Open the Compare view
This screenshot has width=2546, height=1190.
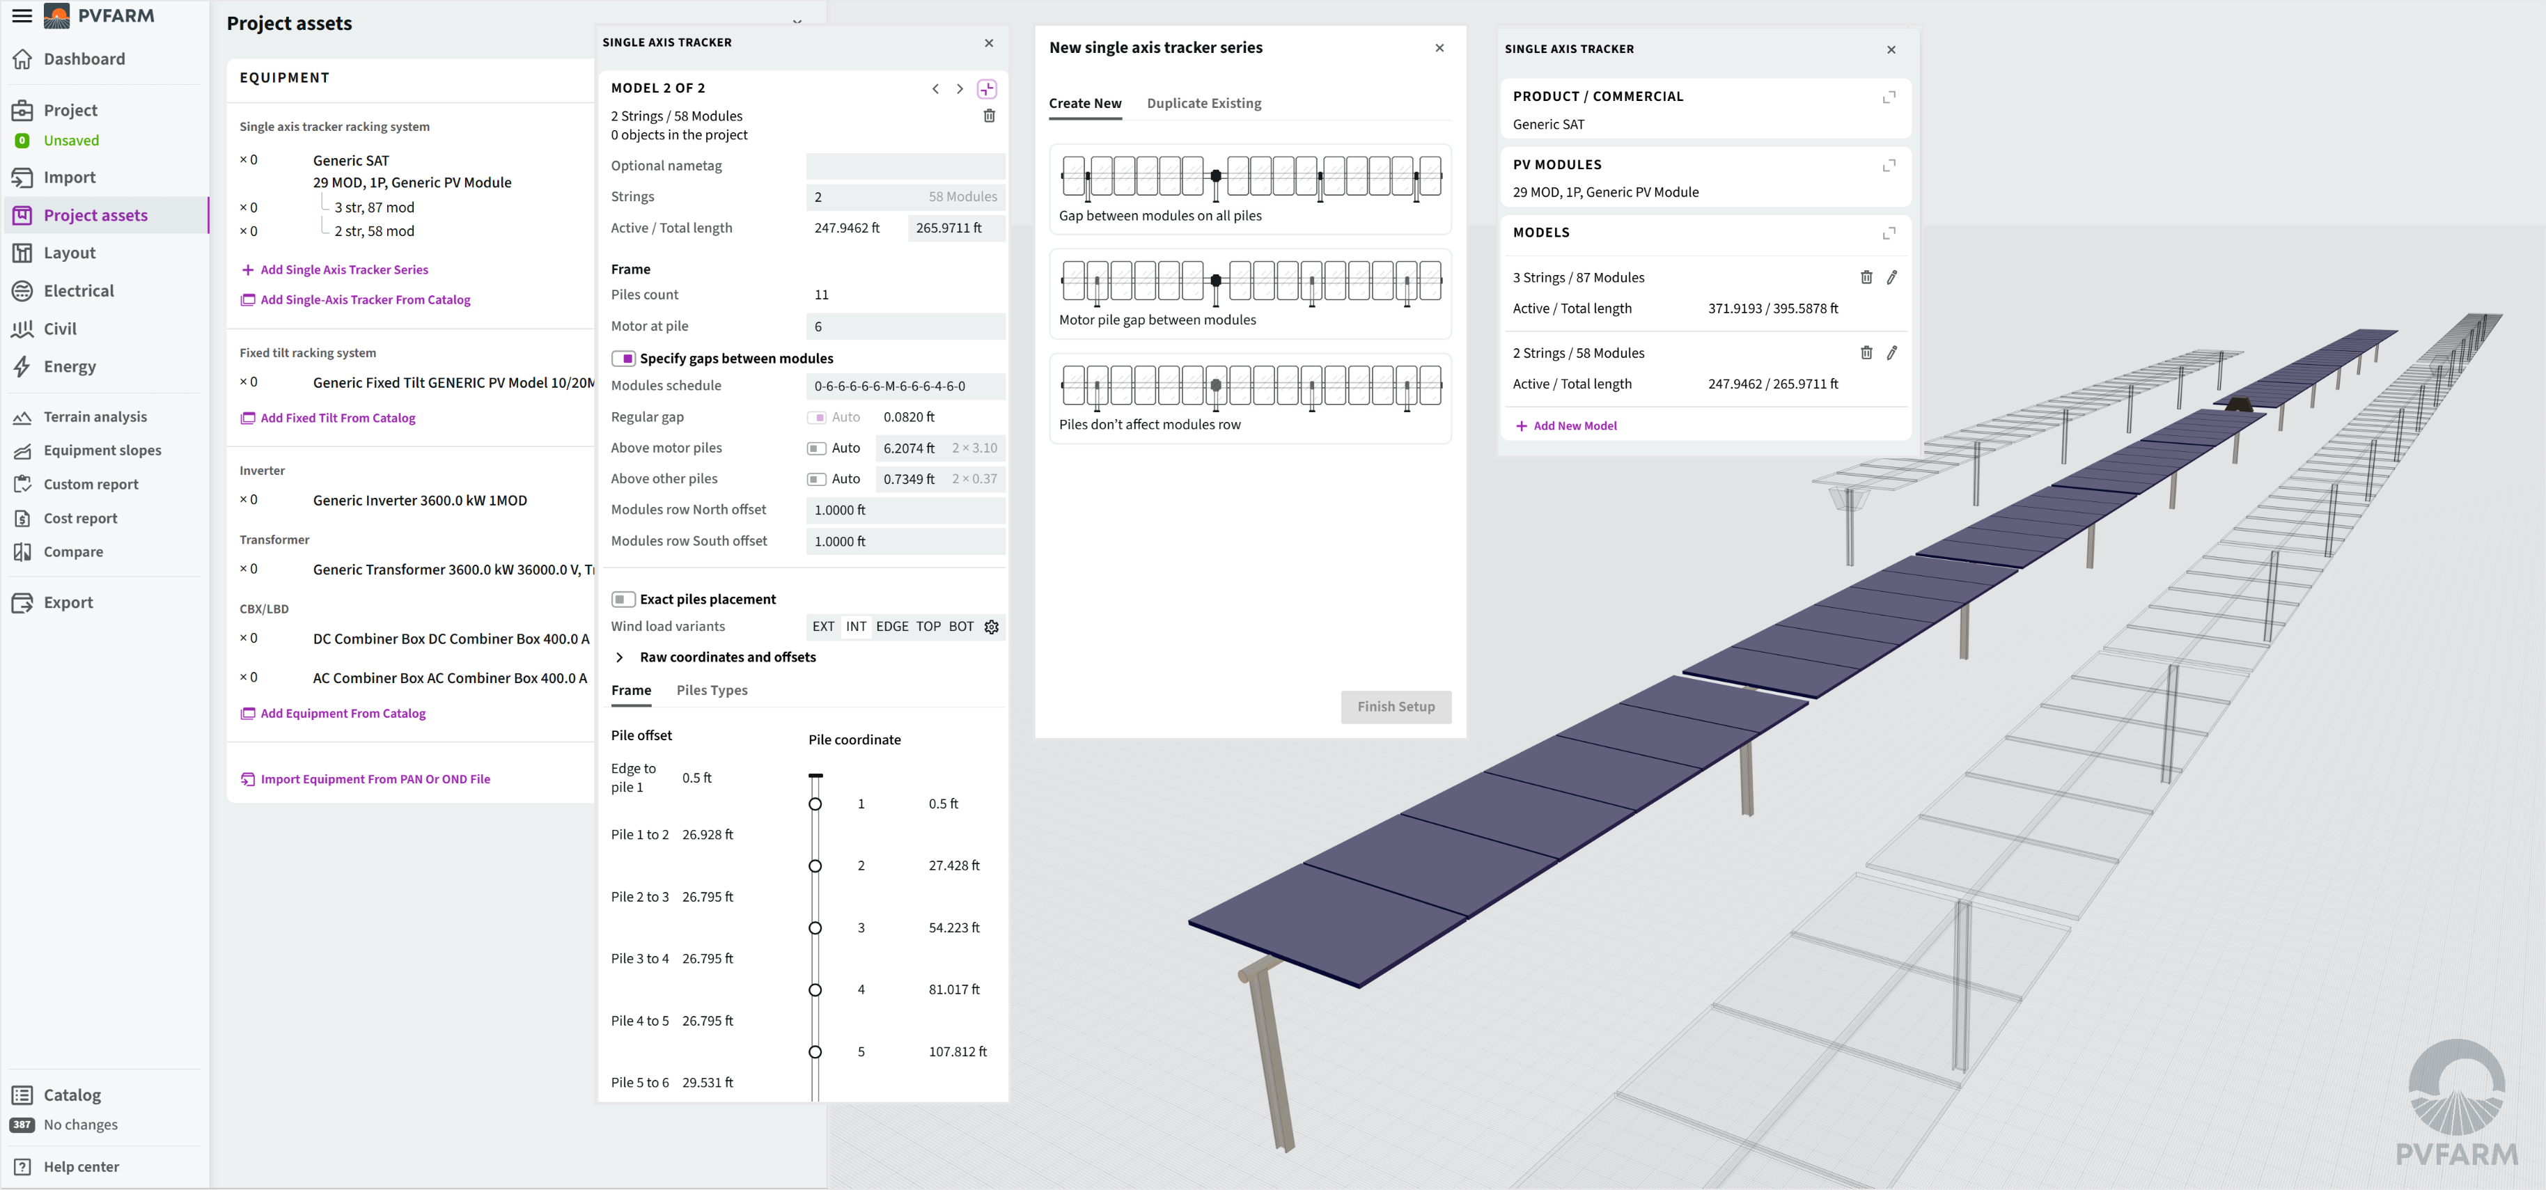(73, 552)
